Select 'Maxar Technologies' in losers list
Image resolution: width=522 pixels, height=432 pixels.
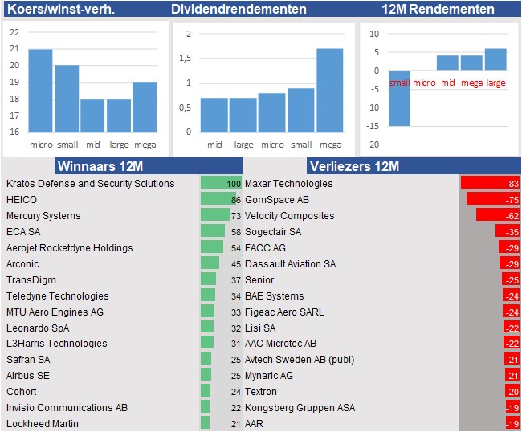[288, 184]
